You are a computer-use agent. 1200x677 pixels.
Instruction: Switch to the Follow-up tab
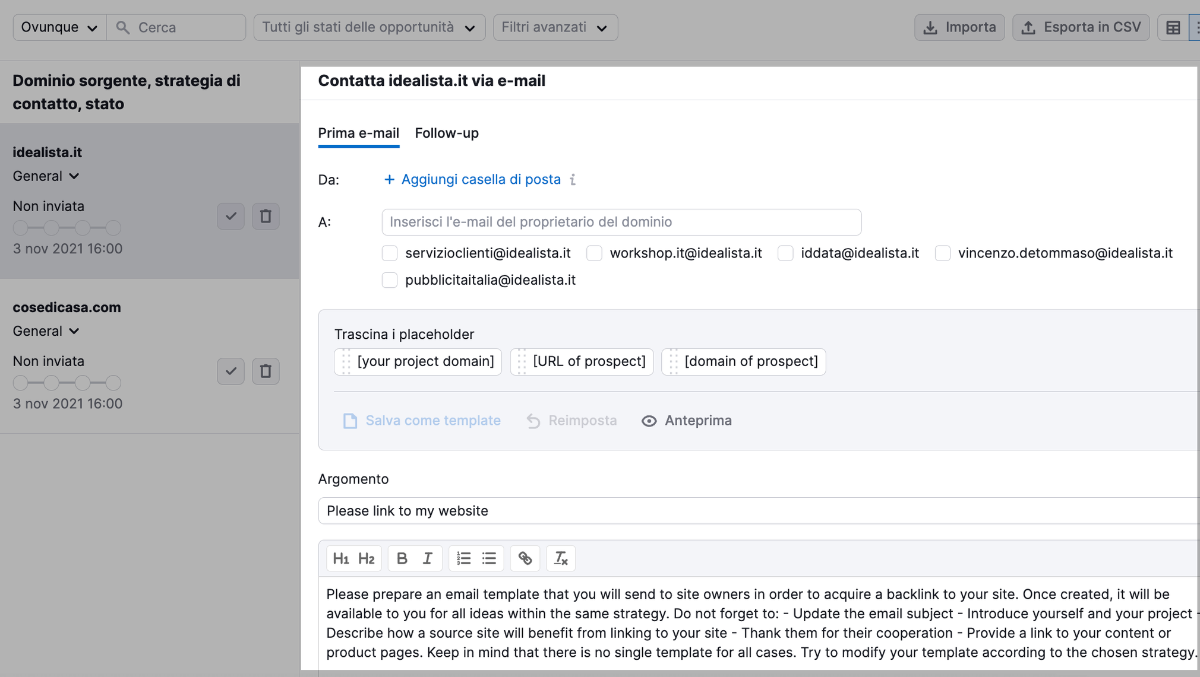pyautogui.click(x=447, y=133)
